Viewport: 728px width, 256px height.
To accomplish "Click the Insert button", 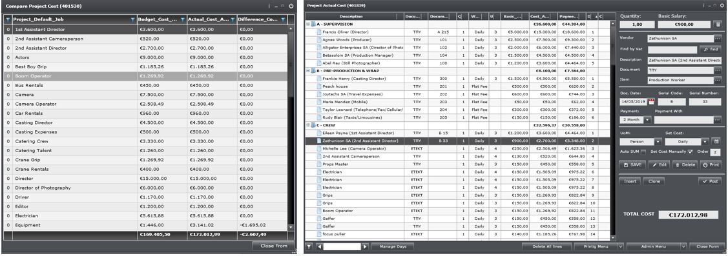I will (630, 181).
